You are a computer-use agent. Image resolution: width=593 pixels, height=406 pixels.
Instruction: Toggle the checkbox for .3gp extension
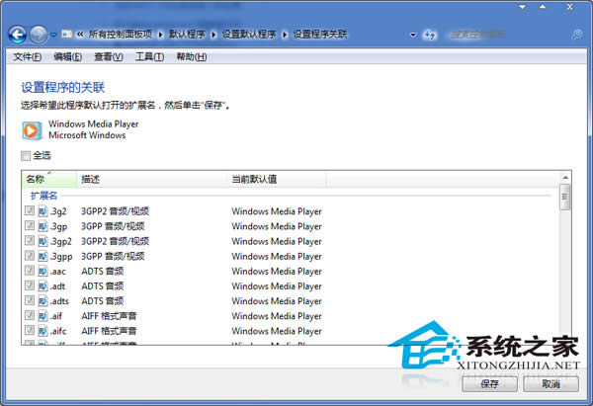[30, 226]
